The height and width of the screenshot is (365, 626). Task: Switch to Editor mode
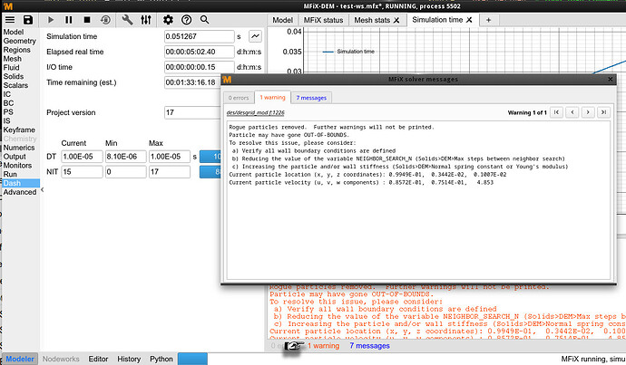pyautogui.click(x=98, y=359)
